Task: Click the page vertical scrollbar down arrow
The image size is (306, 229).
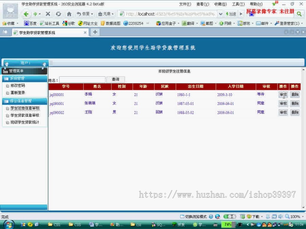Action: point(303,207)
